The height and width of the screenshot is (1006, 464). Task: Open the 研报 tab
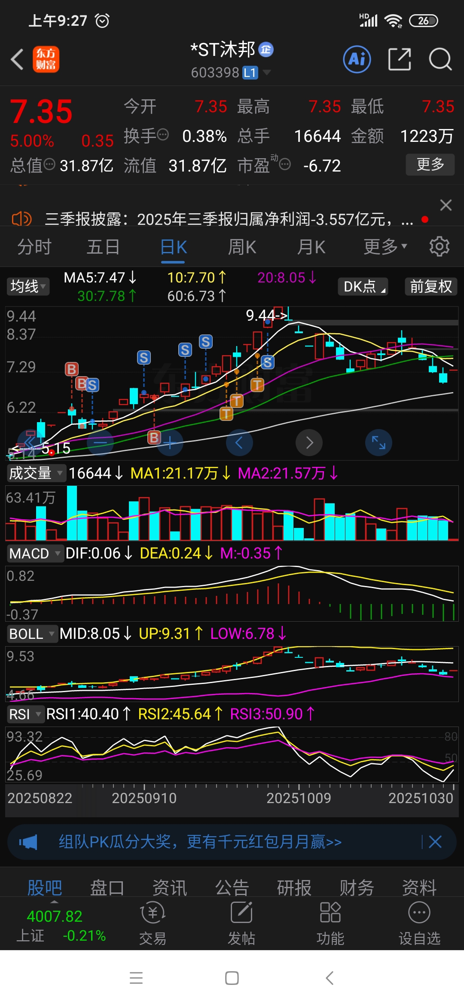[x=294, y=887]
